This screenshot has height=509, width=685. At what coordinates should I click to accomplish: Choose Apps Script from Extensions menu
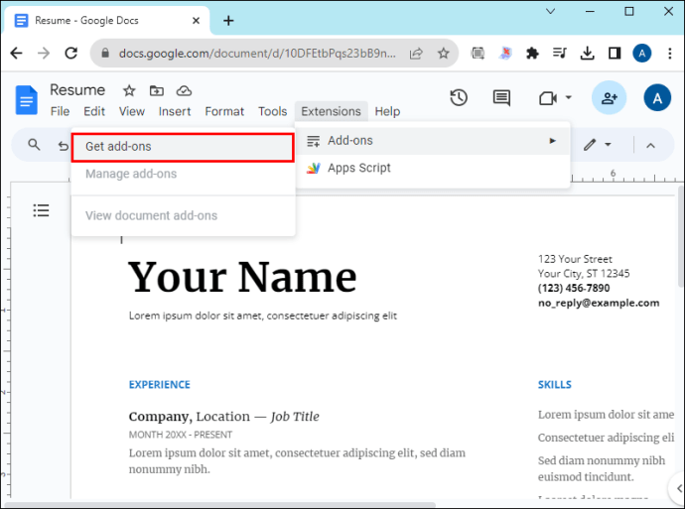[x=433, y=168]
